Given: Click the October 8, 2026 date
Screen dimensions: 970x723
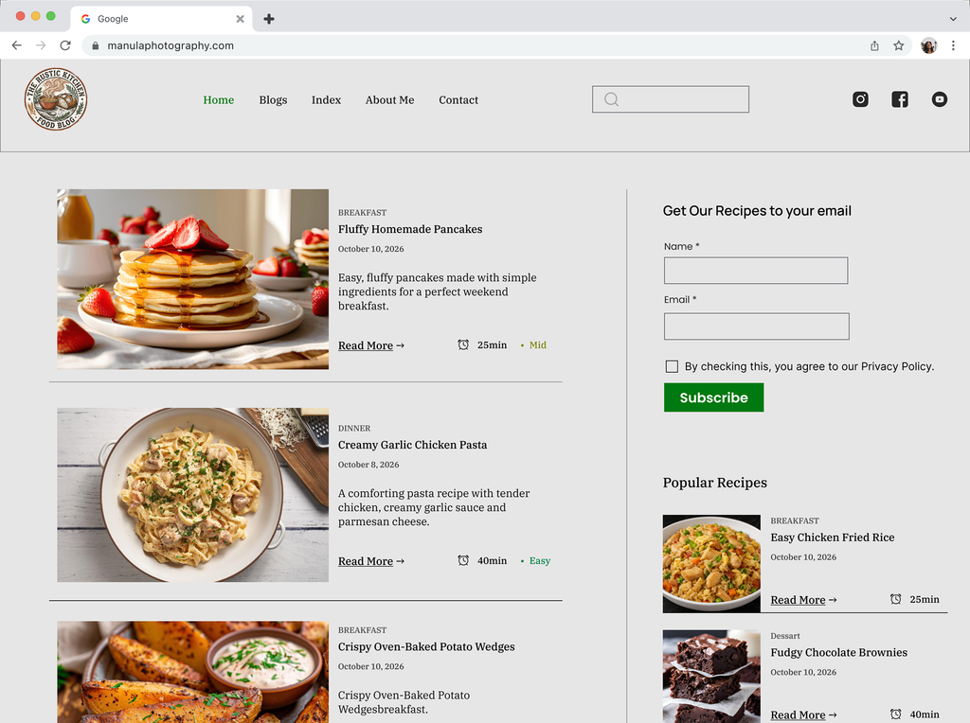Looking at the screenshot, I should (x=368, y=465).
